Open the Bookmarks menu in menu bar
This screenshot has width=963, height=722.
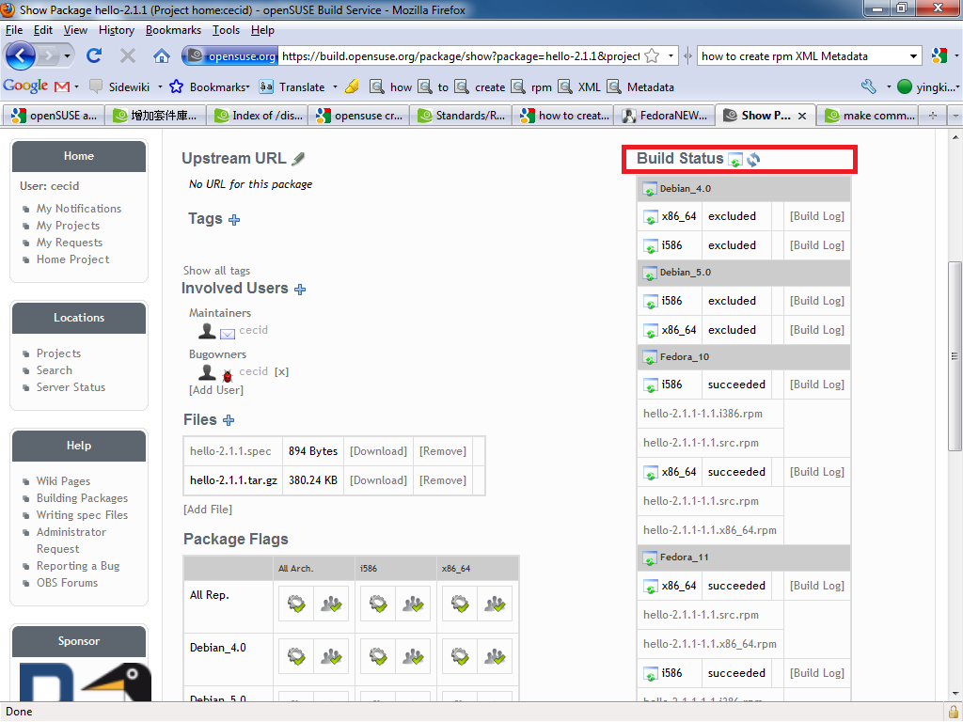tap(173, 30)
